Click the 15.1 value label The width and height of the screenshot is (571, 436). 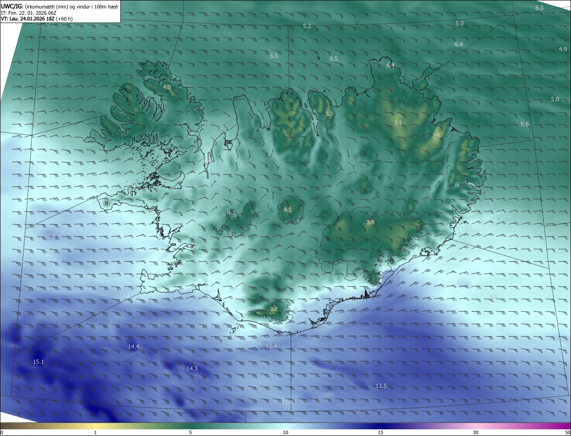point(39,362)
